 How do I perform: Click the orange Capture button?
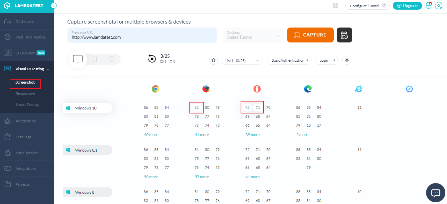[310, 35]
